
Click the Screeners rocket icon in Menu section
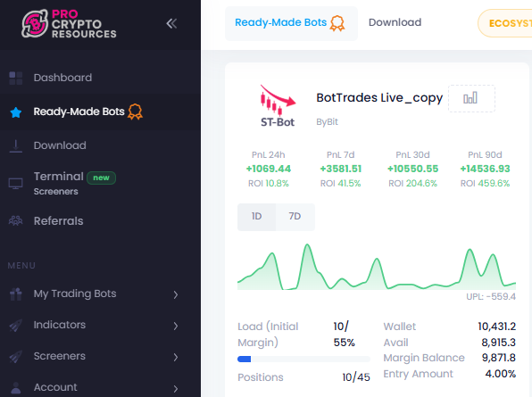tap(15, 356)
